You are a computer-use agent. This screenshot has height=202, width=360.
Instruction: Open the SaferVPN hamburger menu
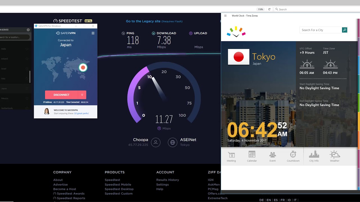point(93,33)
